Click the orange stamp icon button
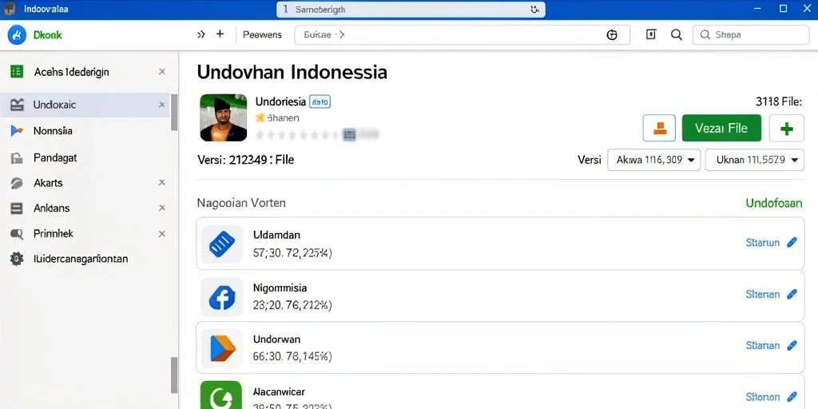The image size is (818, 409). (x=659, y=129)
